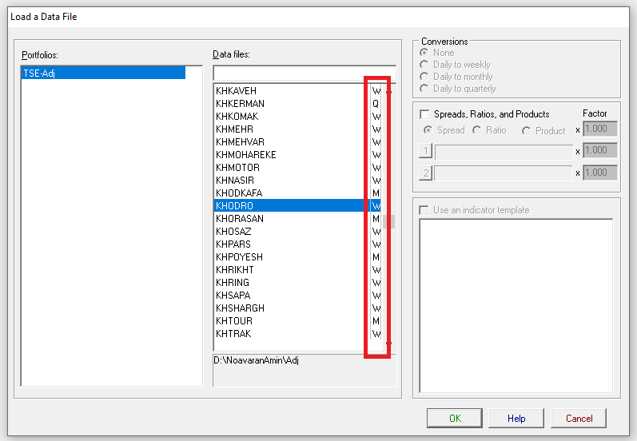
Task: Select the highlighted KHODRO data file
Action: (x=298, y=206)
